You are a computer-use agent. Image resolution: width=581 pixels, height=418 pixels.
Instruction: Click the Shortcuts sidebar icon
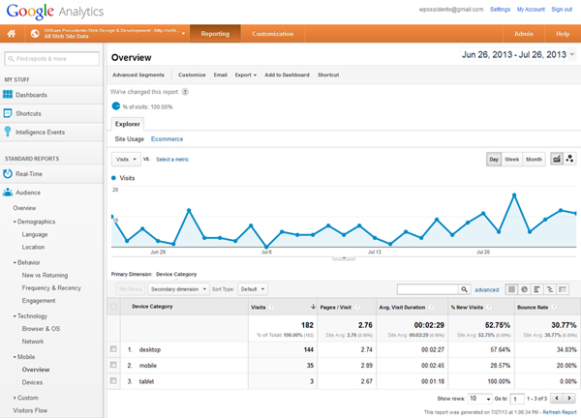point(8,113)
